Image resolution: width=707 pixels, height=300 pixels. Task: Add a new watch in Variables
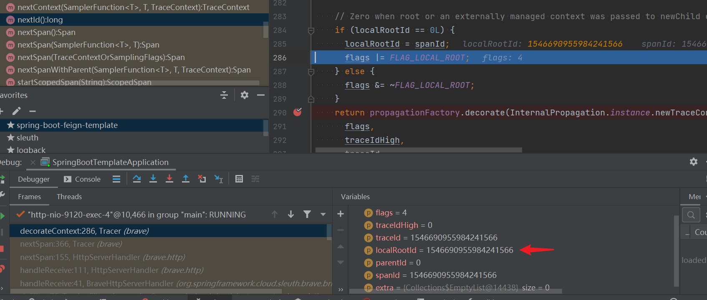(341, 214)
